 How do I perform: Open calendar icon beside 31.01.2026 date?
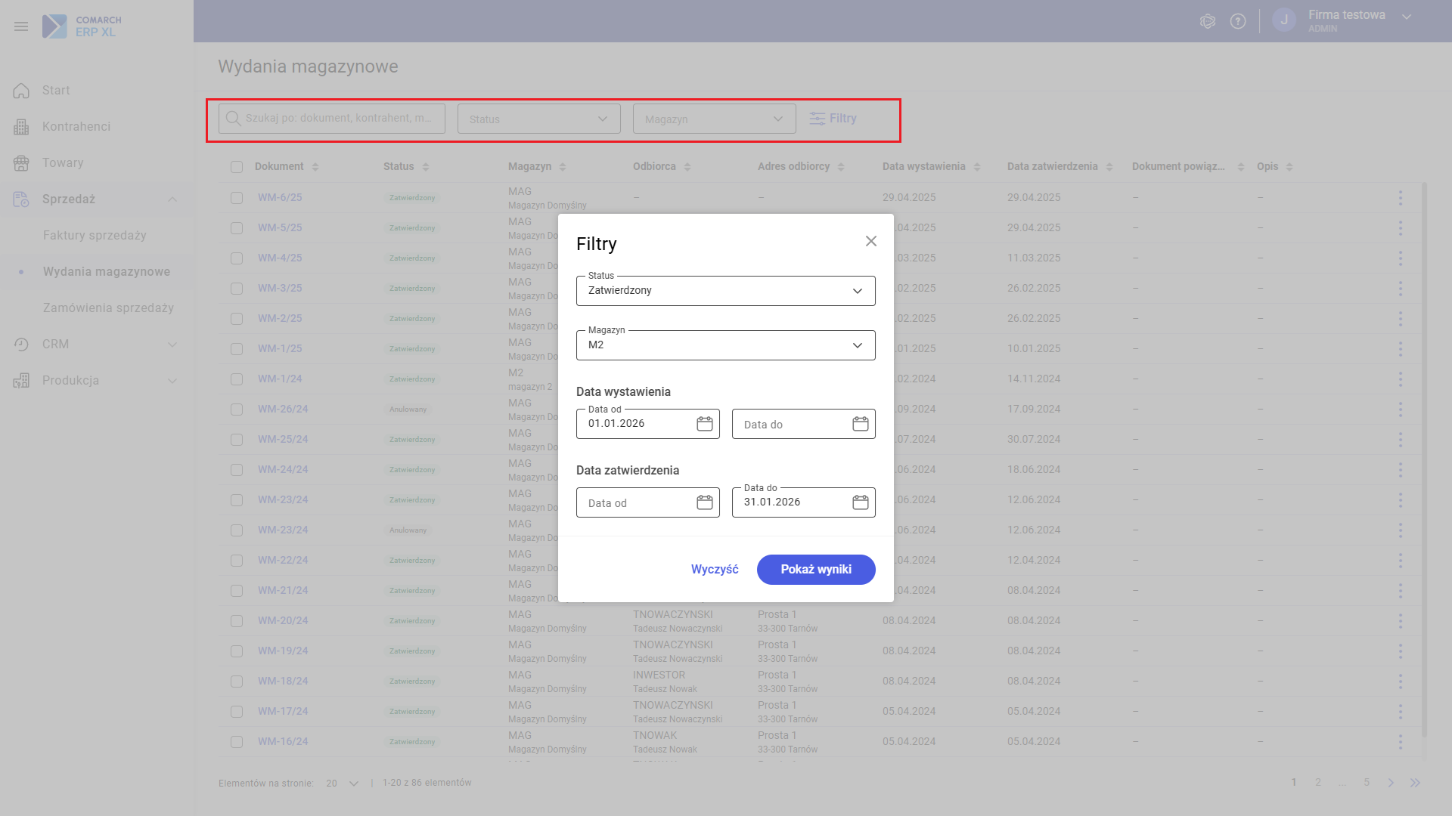click(860, 502)
